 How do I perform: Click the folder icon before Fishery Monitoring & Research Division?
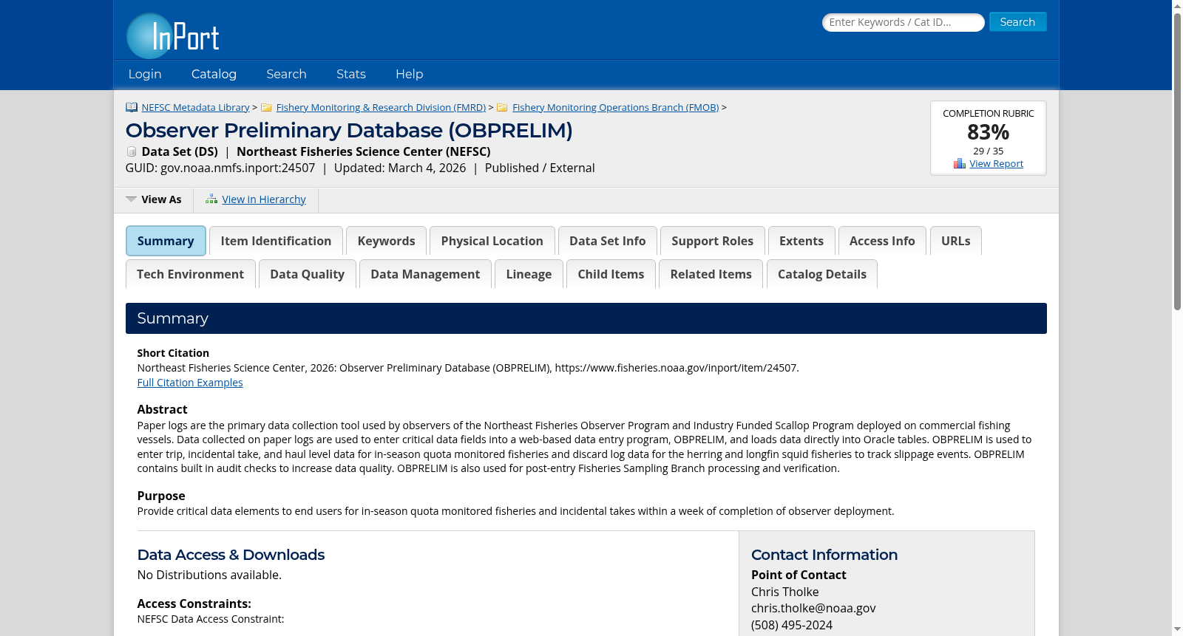[x=266, y=107]
